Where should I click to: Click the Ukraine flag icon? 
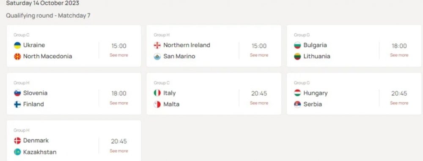pos(17,45)
